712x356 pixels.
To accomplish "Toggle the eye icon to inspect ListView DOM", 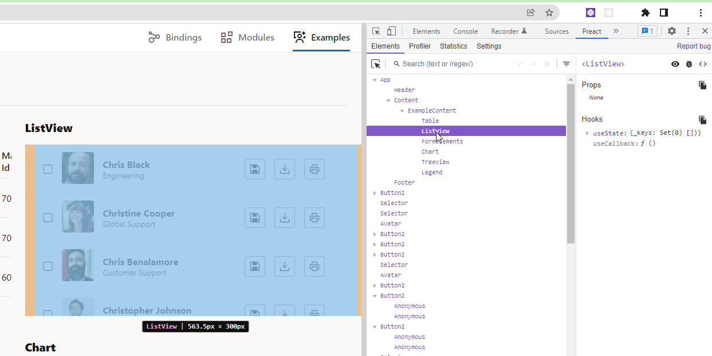I will click(x=675, y=64).
